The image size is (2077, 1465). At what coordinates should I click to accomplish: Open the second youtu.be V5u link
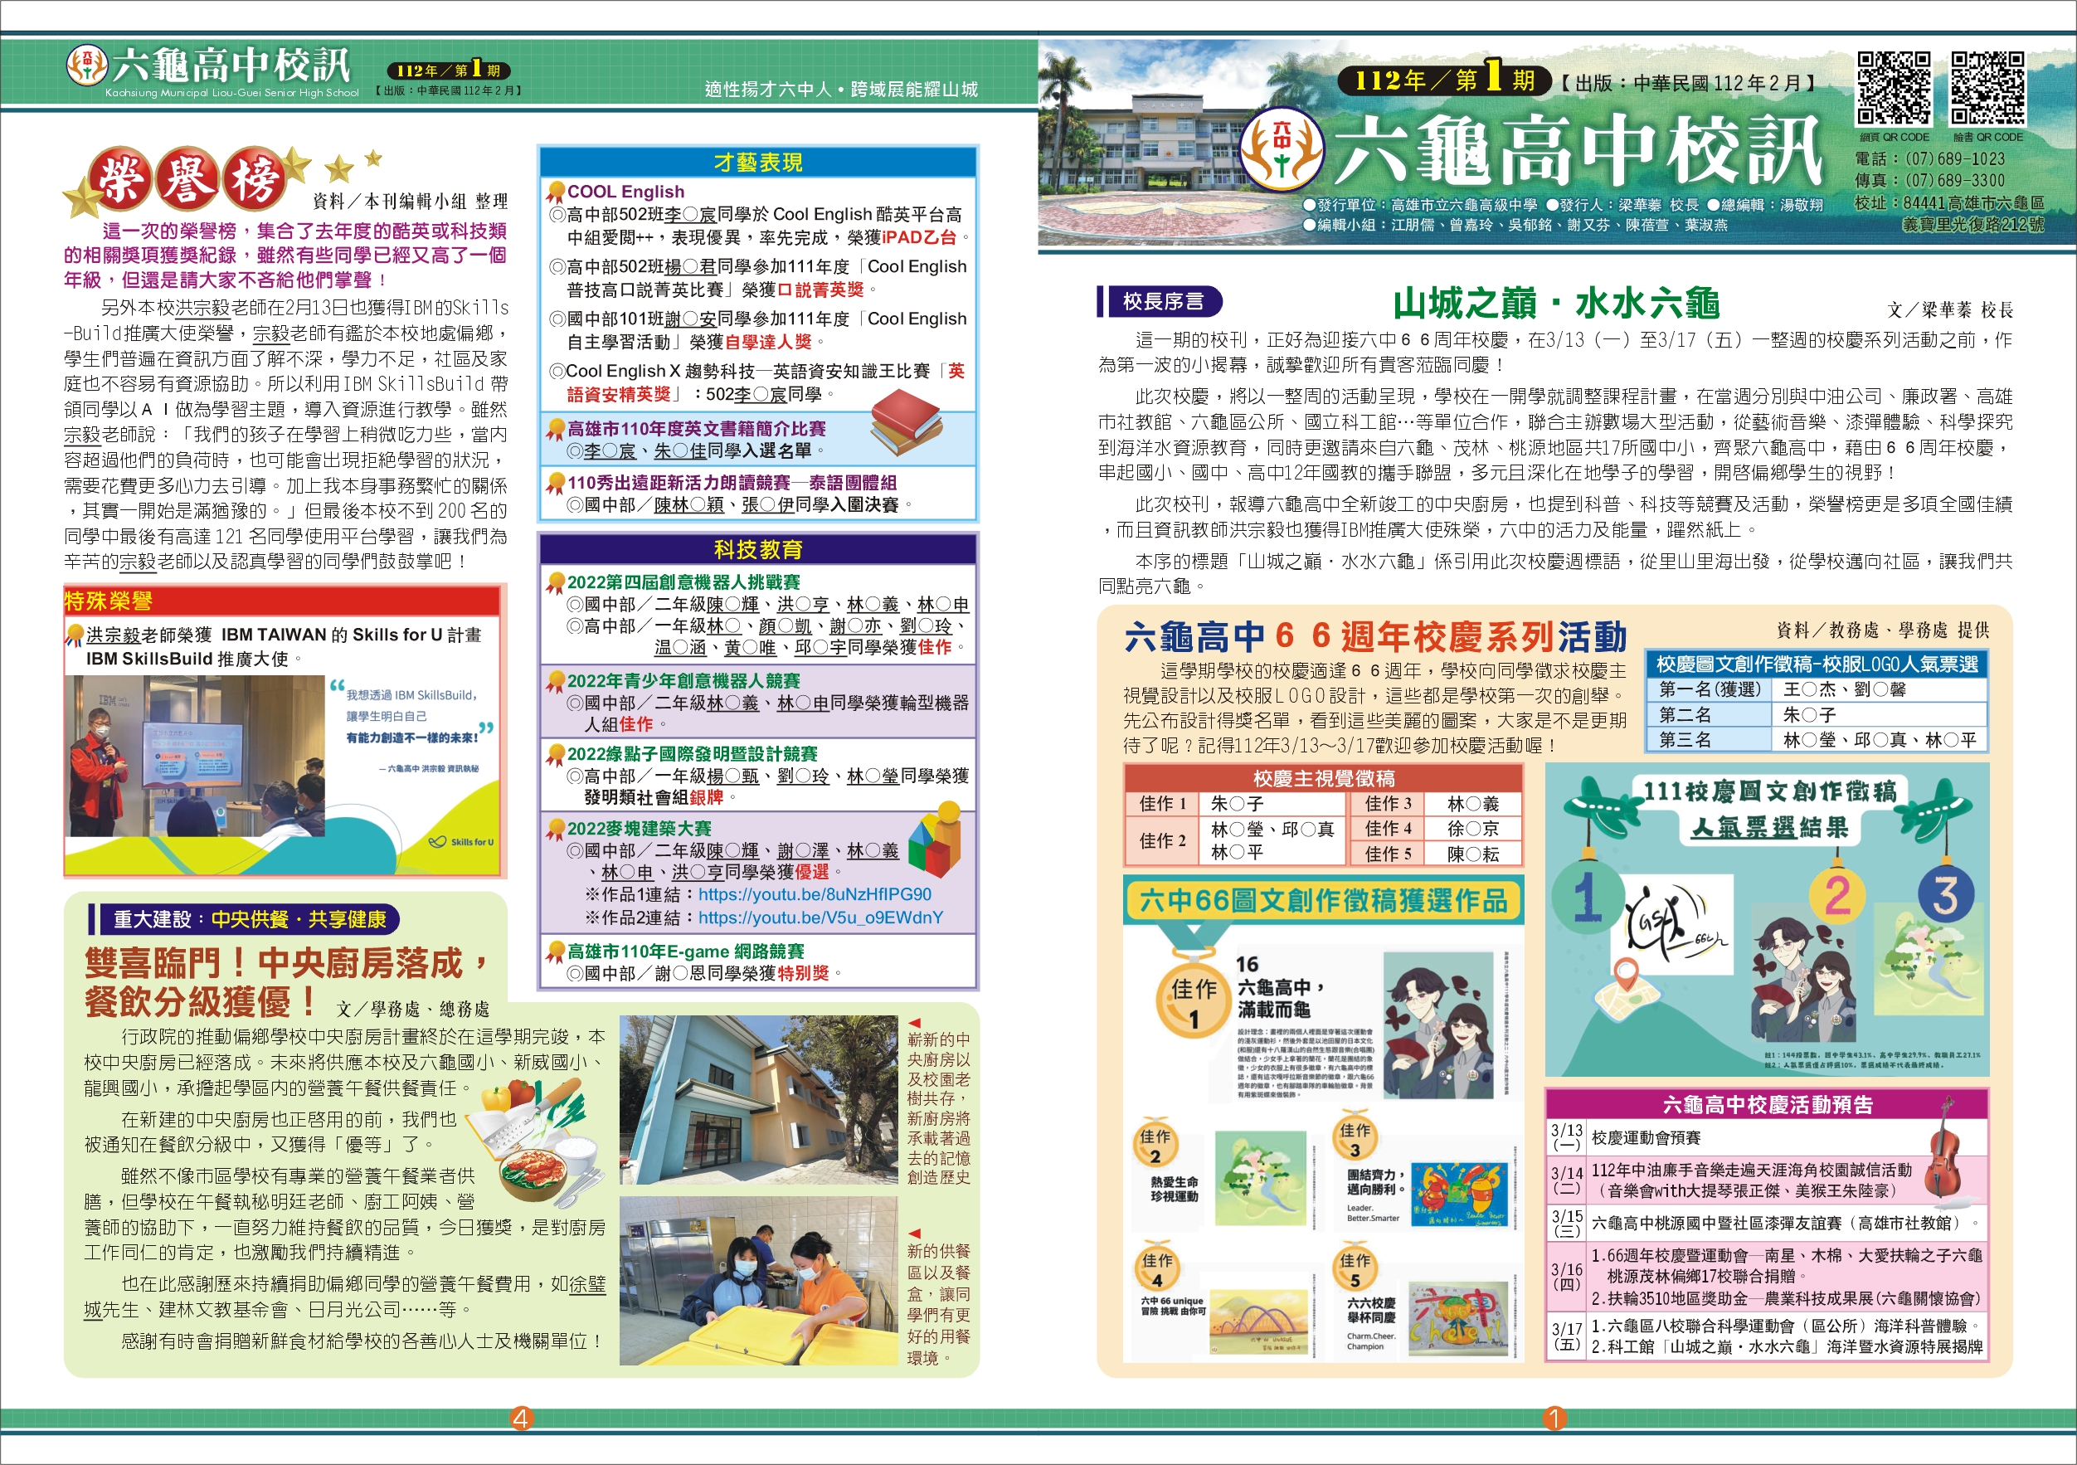tap(820, 917)
